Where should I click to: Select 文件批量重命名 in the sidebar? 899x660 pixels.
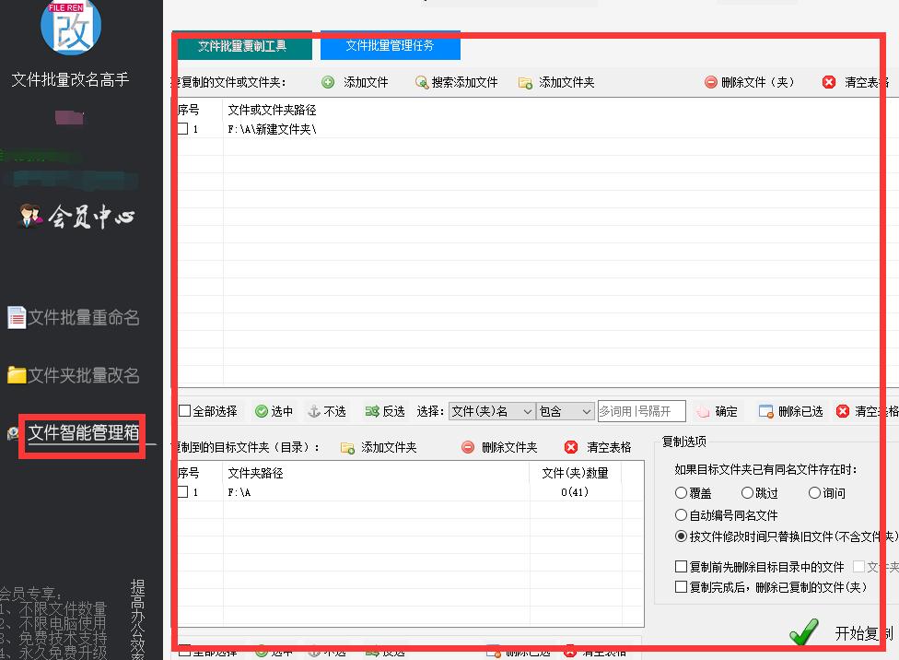coord(76,316)
